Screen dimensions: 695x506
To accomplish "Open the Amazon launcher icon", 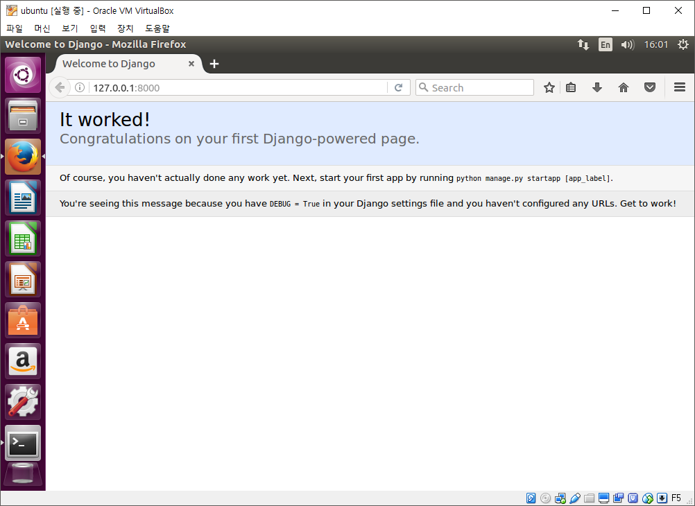I will coord(23,361).
